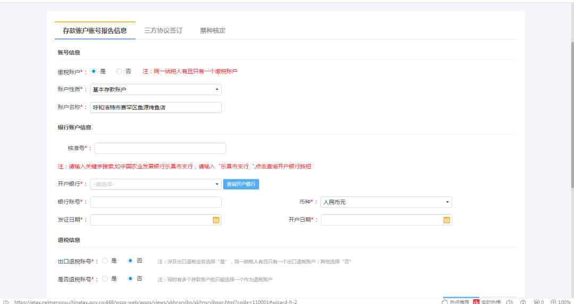Image resolution: width=574 pixels, height=304 pixels.
Task: Open the 币种 dropdown showing 人民币元
Action: [386, 202]
